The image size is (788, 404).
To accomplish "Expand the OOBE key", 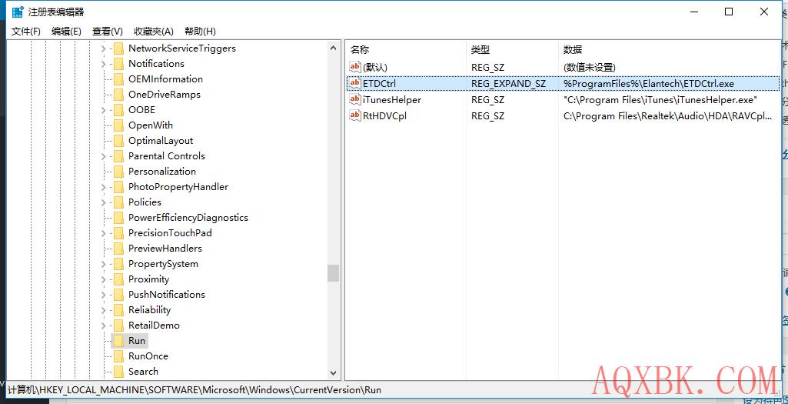I will click(x=104, y=110).
